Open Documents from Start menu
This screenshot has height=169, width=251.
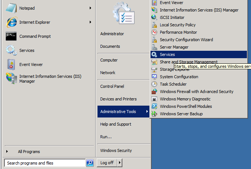click(110, 46)
